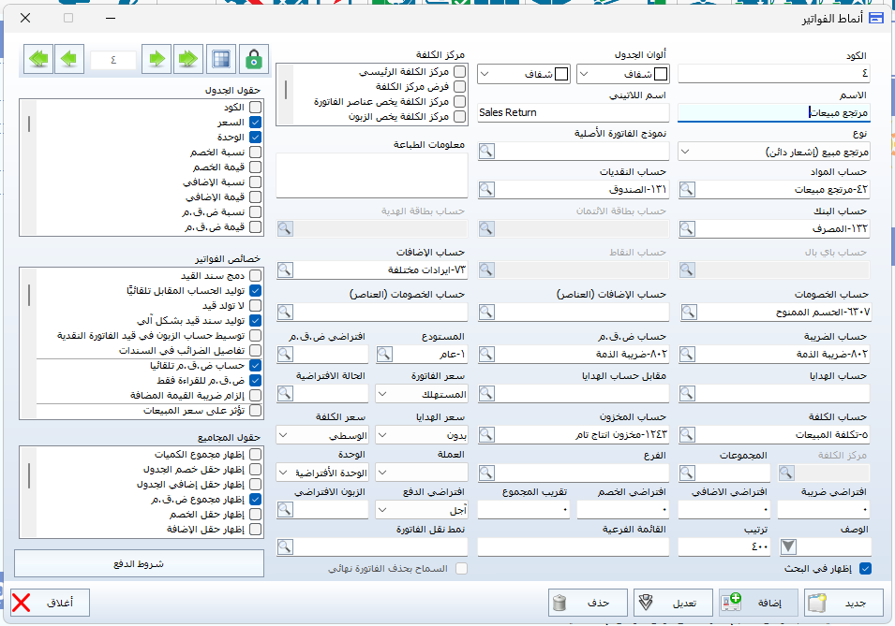
Task: Go to the first record using double left arrows
Action: click(38, 59)
